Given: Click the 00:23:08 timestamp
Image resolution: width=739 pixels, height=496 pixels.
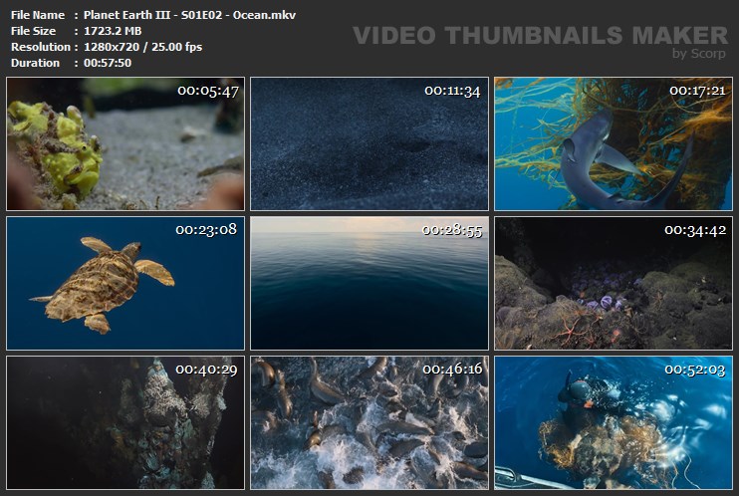Looking at the screenshot, I should [x=206, y=230].
